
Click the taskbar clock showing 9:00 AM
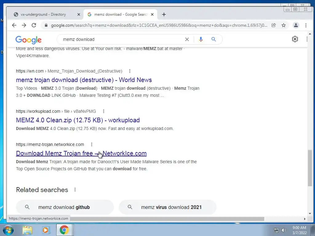click(299, 230)
